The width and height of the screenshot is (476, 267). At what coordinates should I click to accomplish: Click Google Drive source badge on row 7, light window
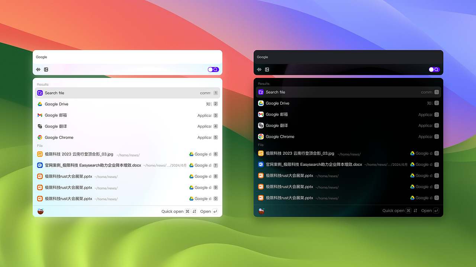click(200, 165)
